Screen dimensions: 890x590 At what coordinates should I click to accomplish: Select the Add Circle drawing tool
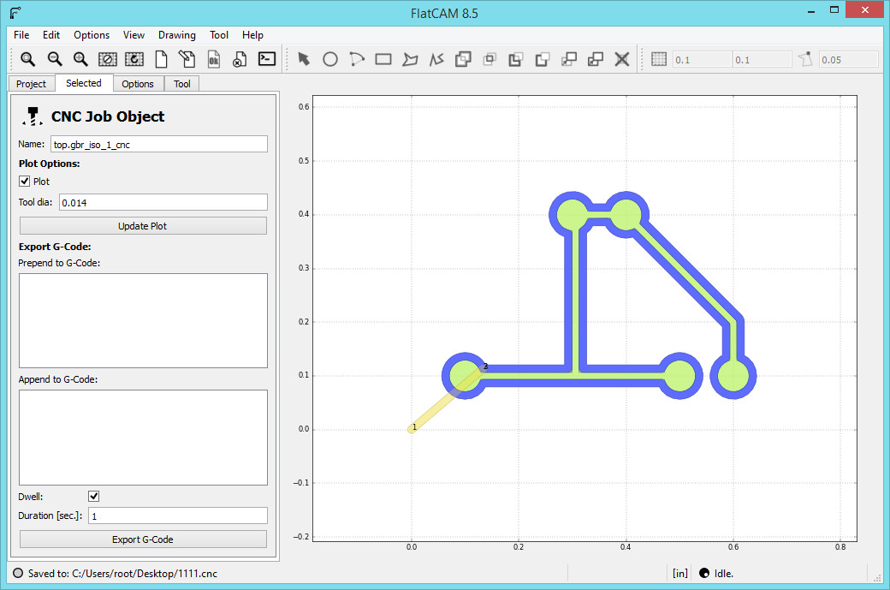click(x=330, y=59)
